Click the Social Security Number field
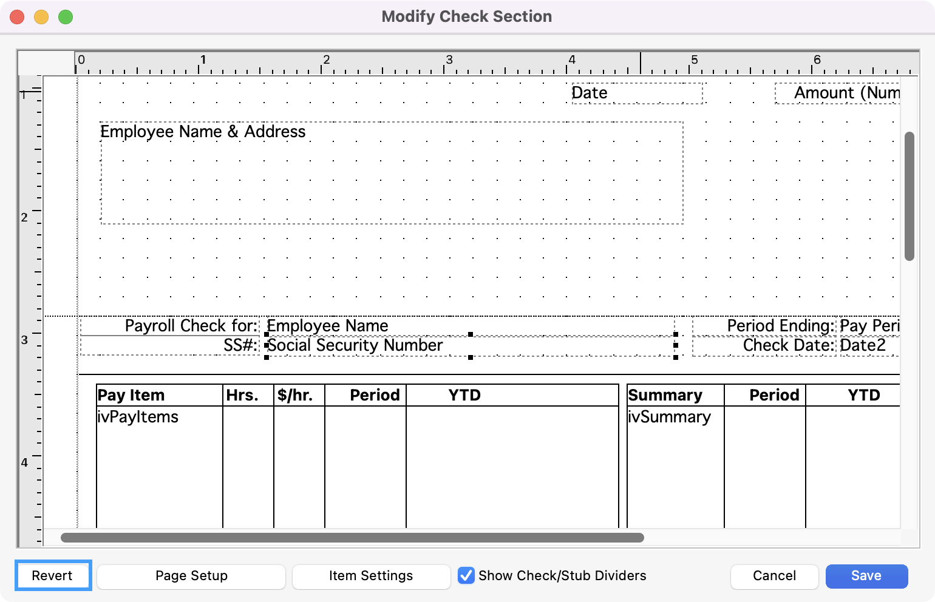 [x=469, y=346]
